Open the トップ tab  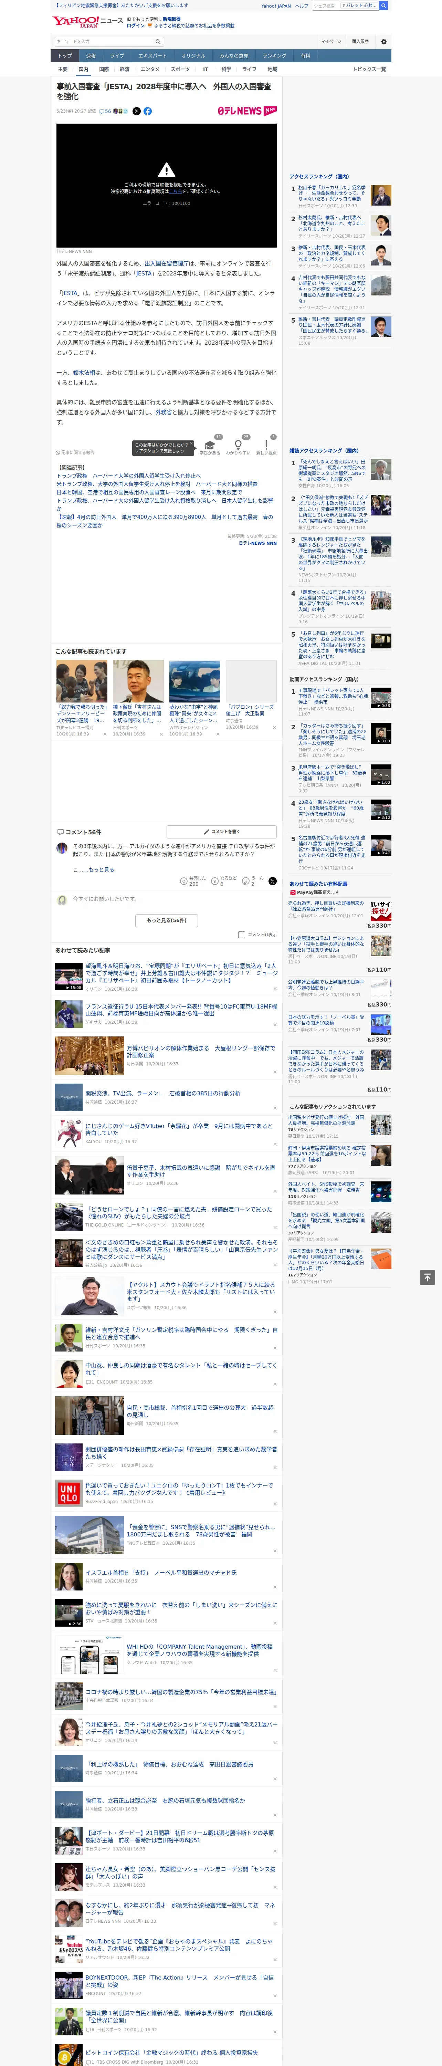point(65,56)
